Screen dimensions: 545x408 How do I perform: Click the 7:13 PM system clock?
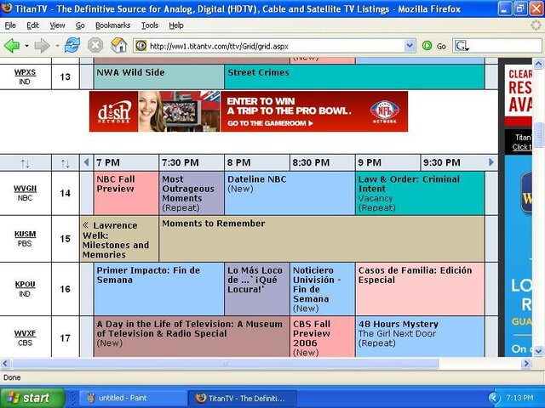(519, 398)
